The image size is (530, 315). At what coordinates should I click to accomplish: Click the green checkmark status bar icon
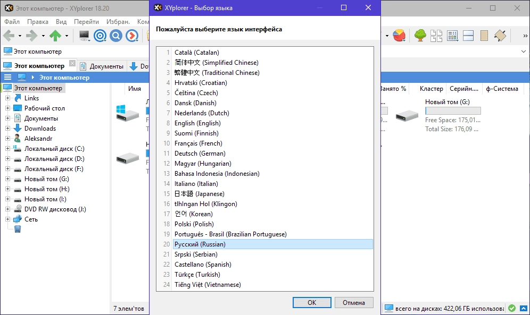click(x=512, y=308)
